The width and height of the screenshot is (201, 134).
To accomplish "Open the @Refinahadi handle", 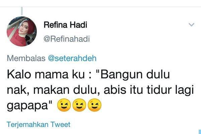I will coord(67,39).
